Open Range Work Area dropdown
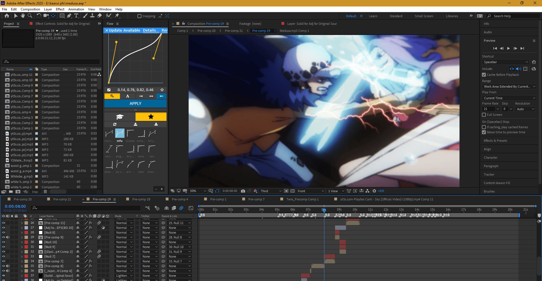The width and height of the screenshot is (542, 281). [x=509, y=87]
